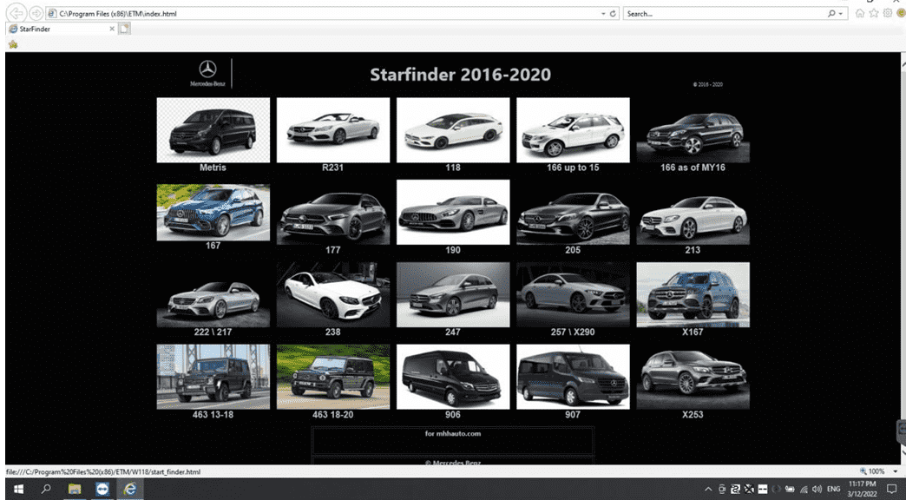Refresh the page with the reload icon

pyautogui.click(x=613, y=13)
